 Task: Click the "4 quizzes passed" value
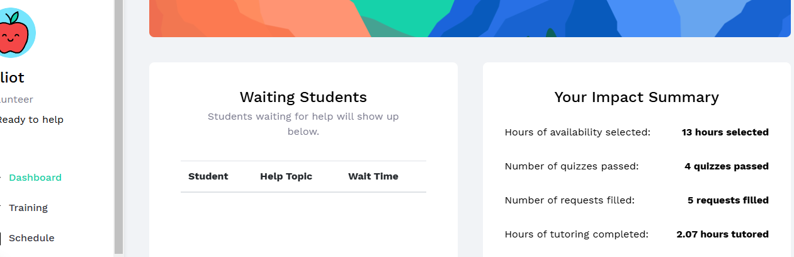(x=726, y=166)
